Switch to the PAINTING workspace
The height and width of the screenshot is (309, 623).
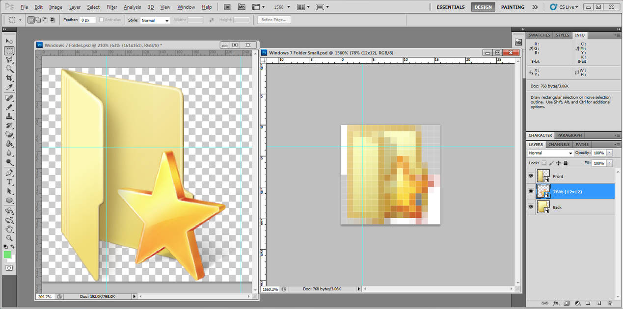(513, 7)
